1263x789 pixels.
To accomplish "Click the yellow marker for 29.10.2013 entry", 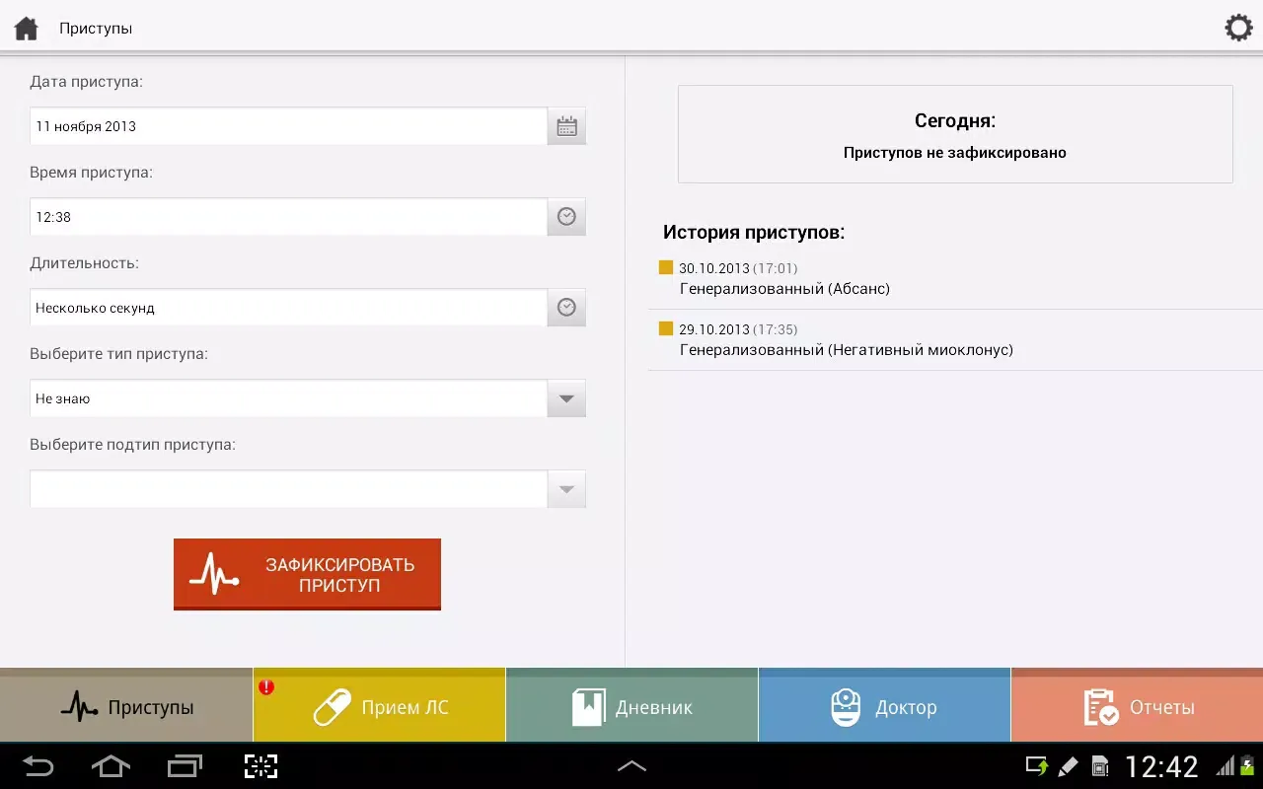I will click(666, 328).
